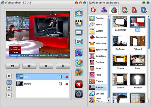Viewport: 151px width, 107px height.
Task: Apply the Keyhole scene effect
Action: coord(137,81)
